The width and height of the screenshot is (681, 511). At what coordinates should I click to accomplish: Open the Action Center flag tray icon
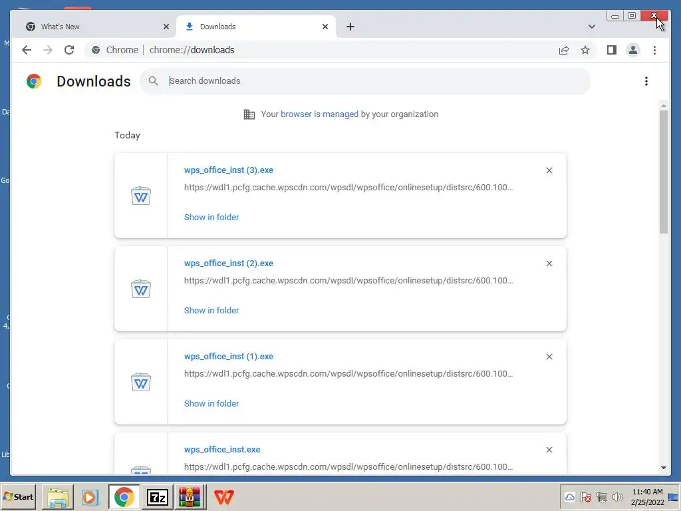pyautogui.click(x=585, y=497)
